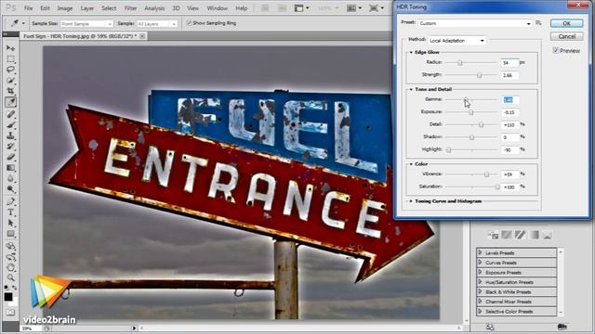Image resolution: width=595 pixels, height=334 pixels.
Task: Click the Gamma value input field
Action: click(509, 100)
